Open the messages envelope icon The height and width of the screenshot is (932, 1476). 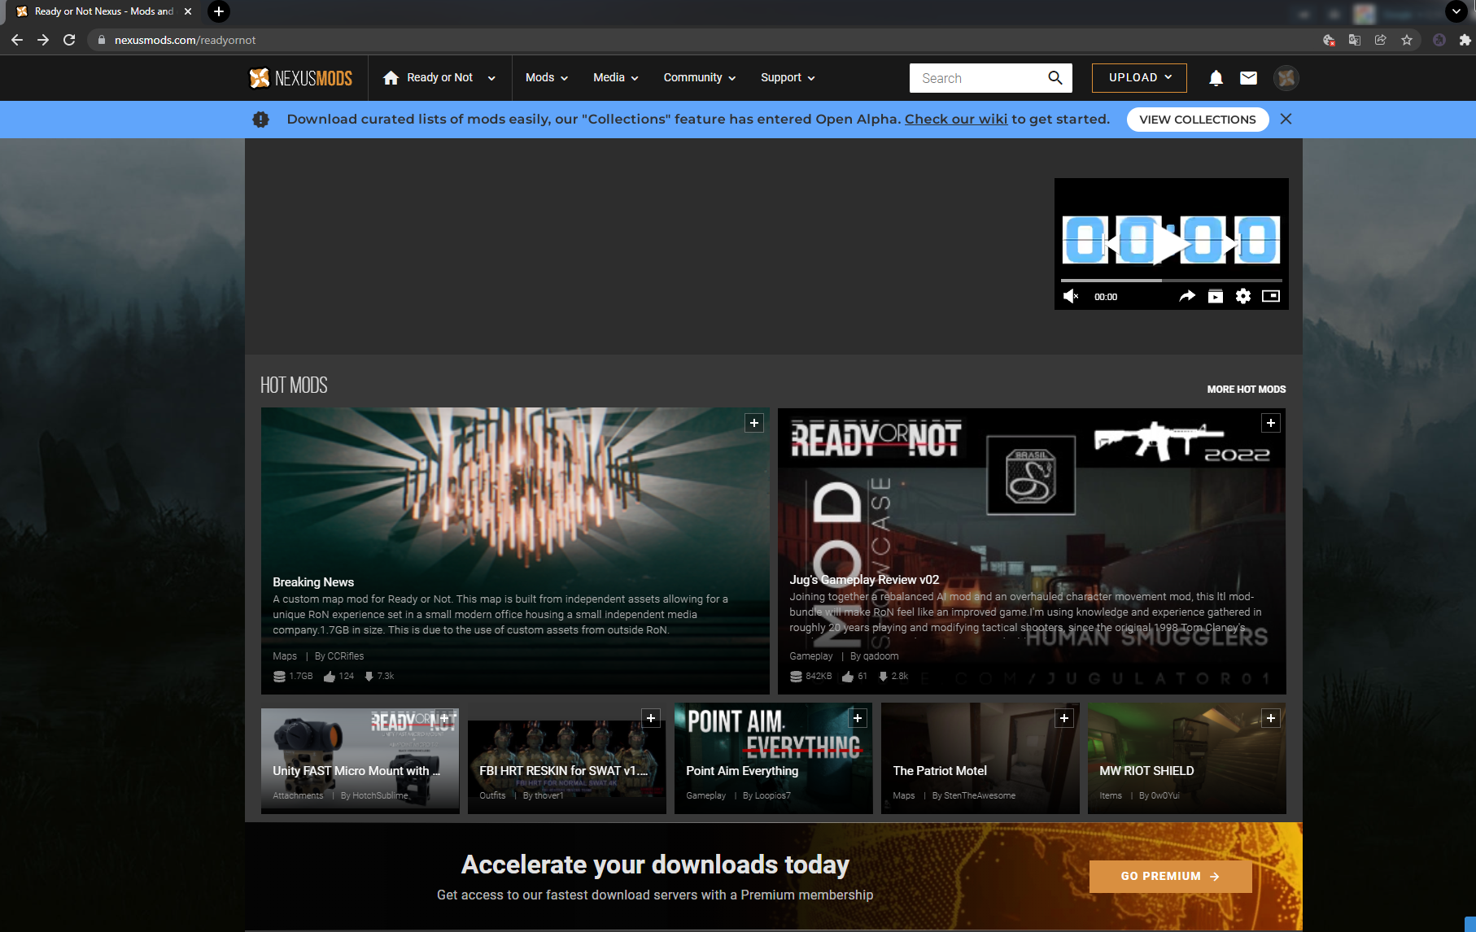click(x=1248, y=78)
